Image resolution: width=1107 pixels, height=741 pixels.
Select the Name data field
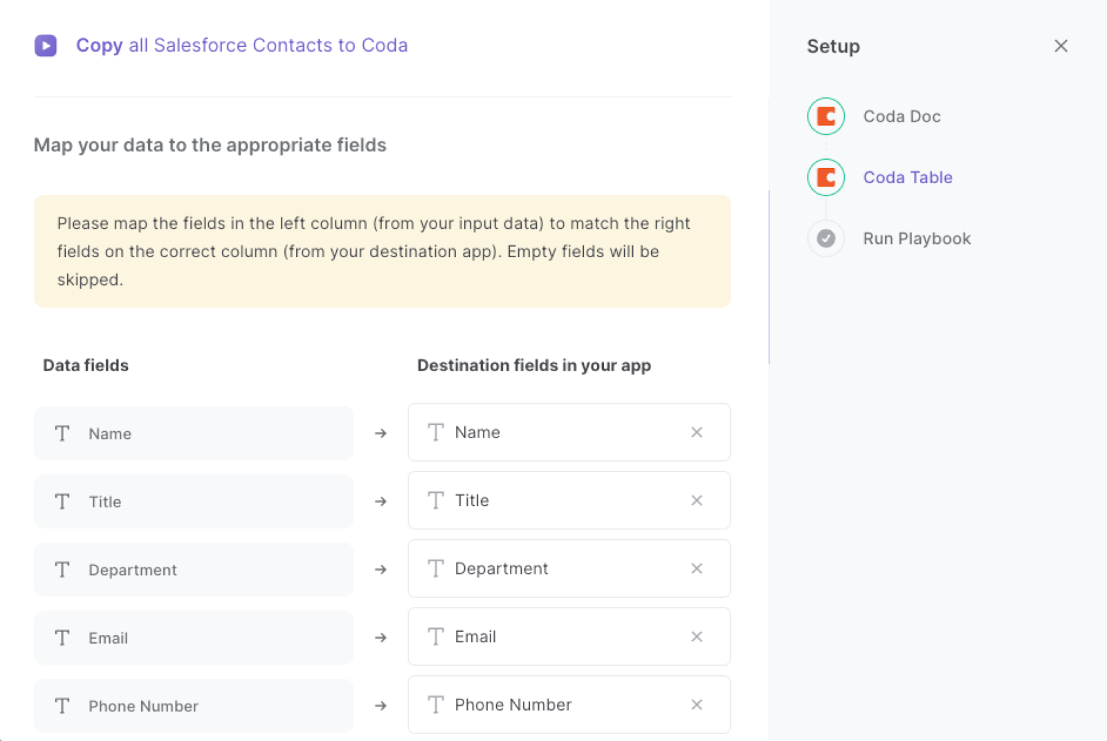click(x=194, y=433)
